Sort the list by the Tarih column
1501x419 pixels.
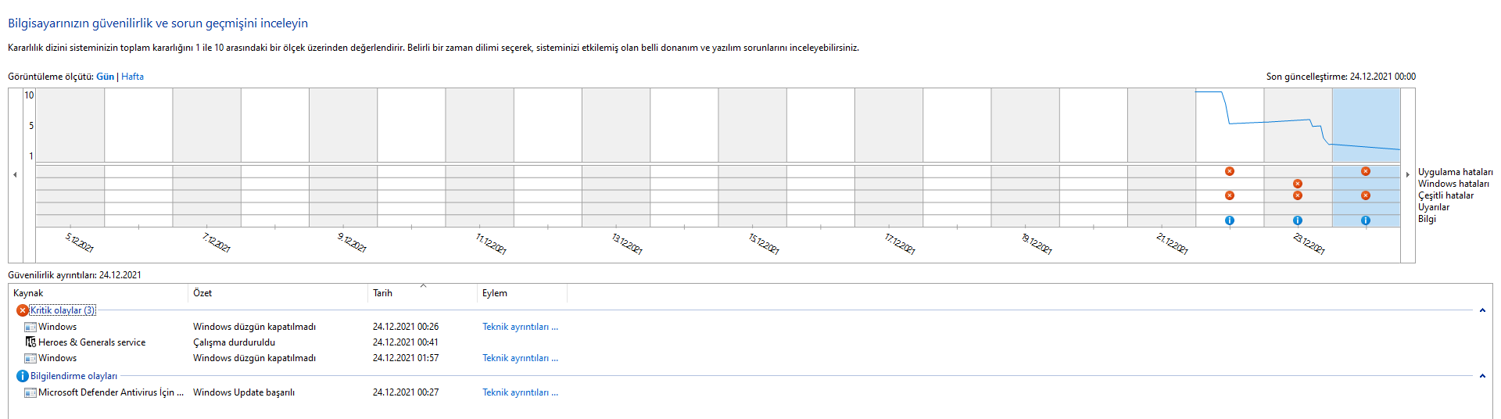(383, 293)
